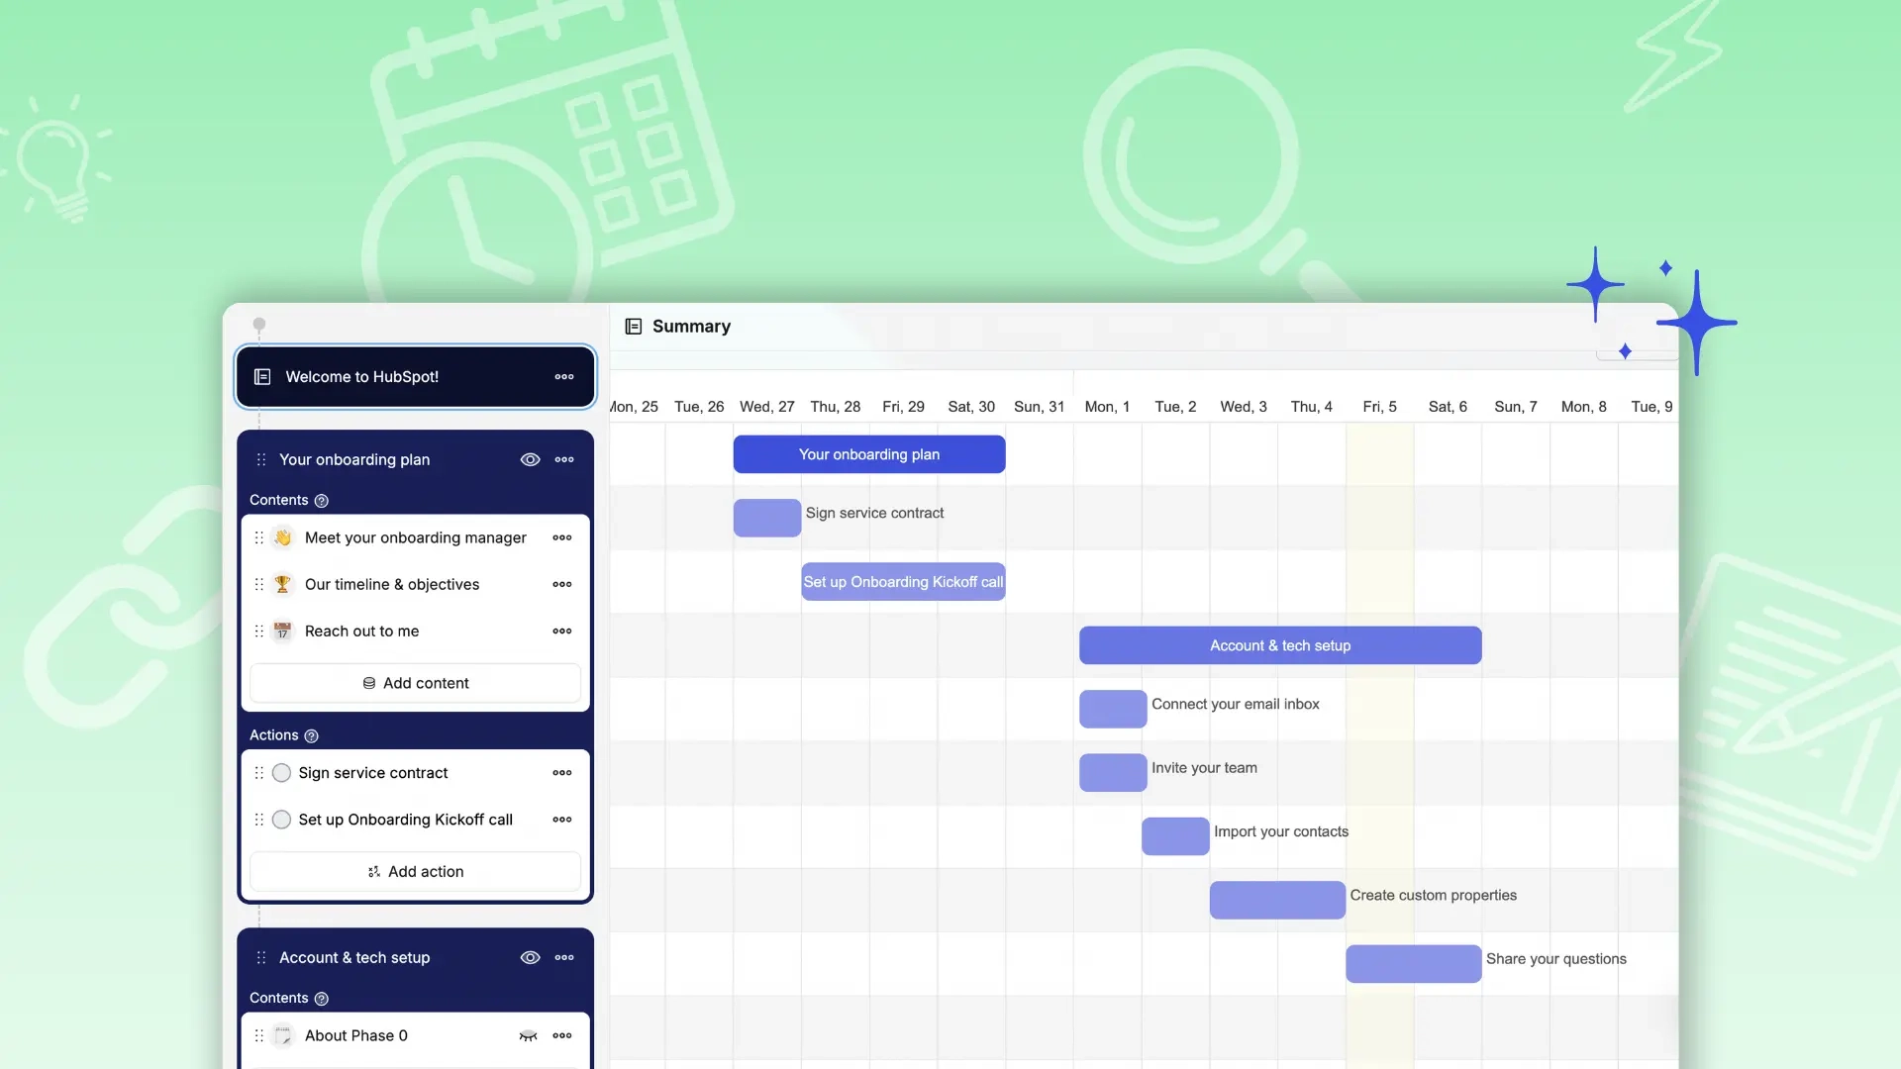Click the document icon beside Welcome to HubSpot!
Screen dimensions: 1901x1069
pos(261,376)
